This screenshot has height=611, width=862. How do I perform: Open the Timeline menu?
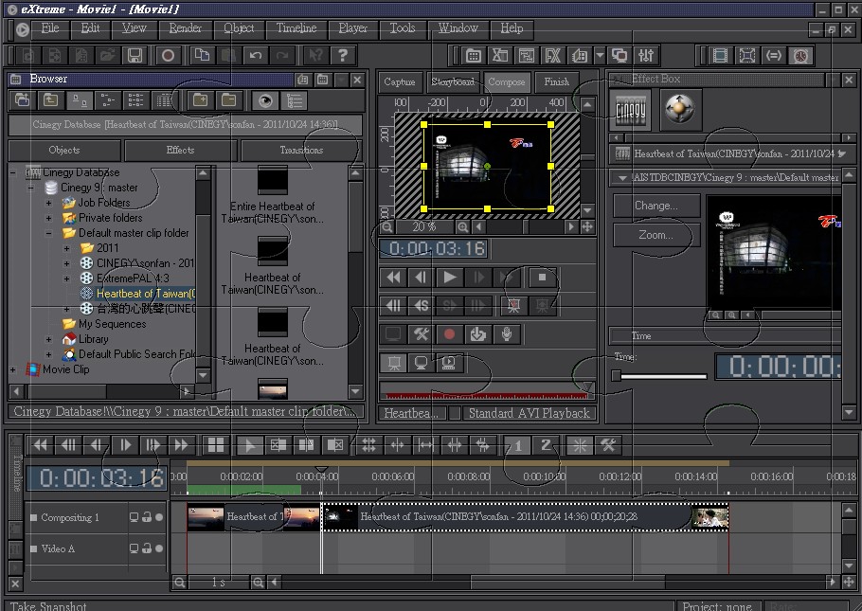coord(296,28)
